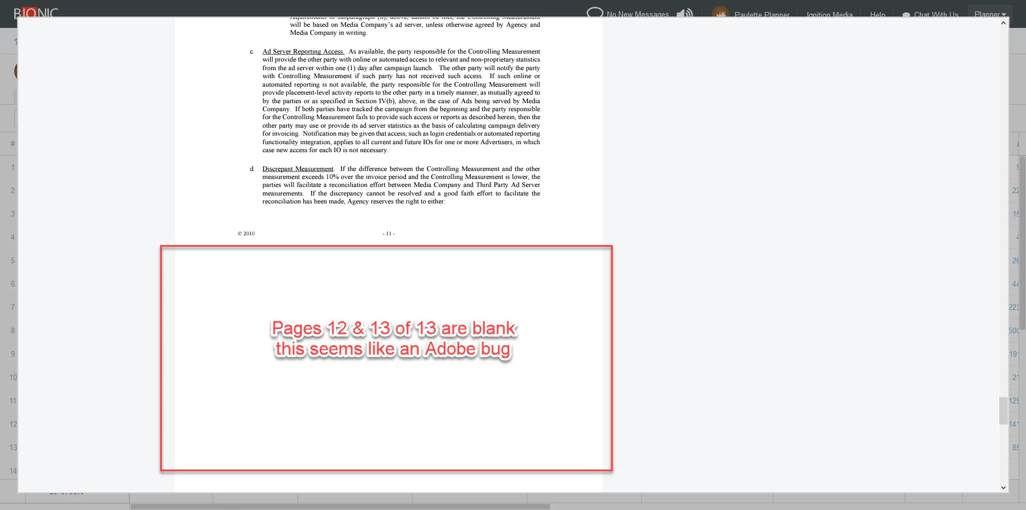Viewport: 1026px width, 510px height.
Task: Click the horizontal scrollbar at window bottom
Action: [340, 507]
